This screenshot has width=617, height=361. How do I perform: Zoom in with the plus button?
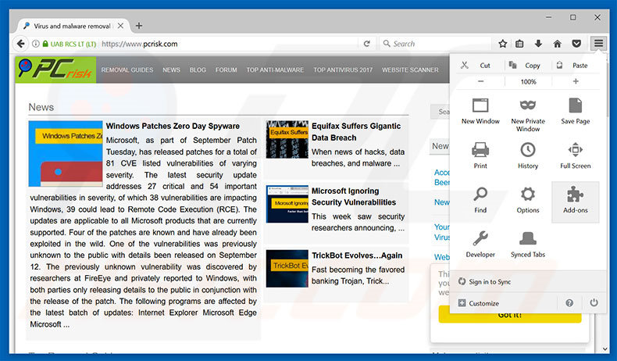point(576,81)
